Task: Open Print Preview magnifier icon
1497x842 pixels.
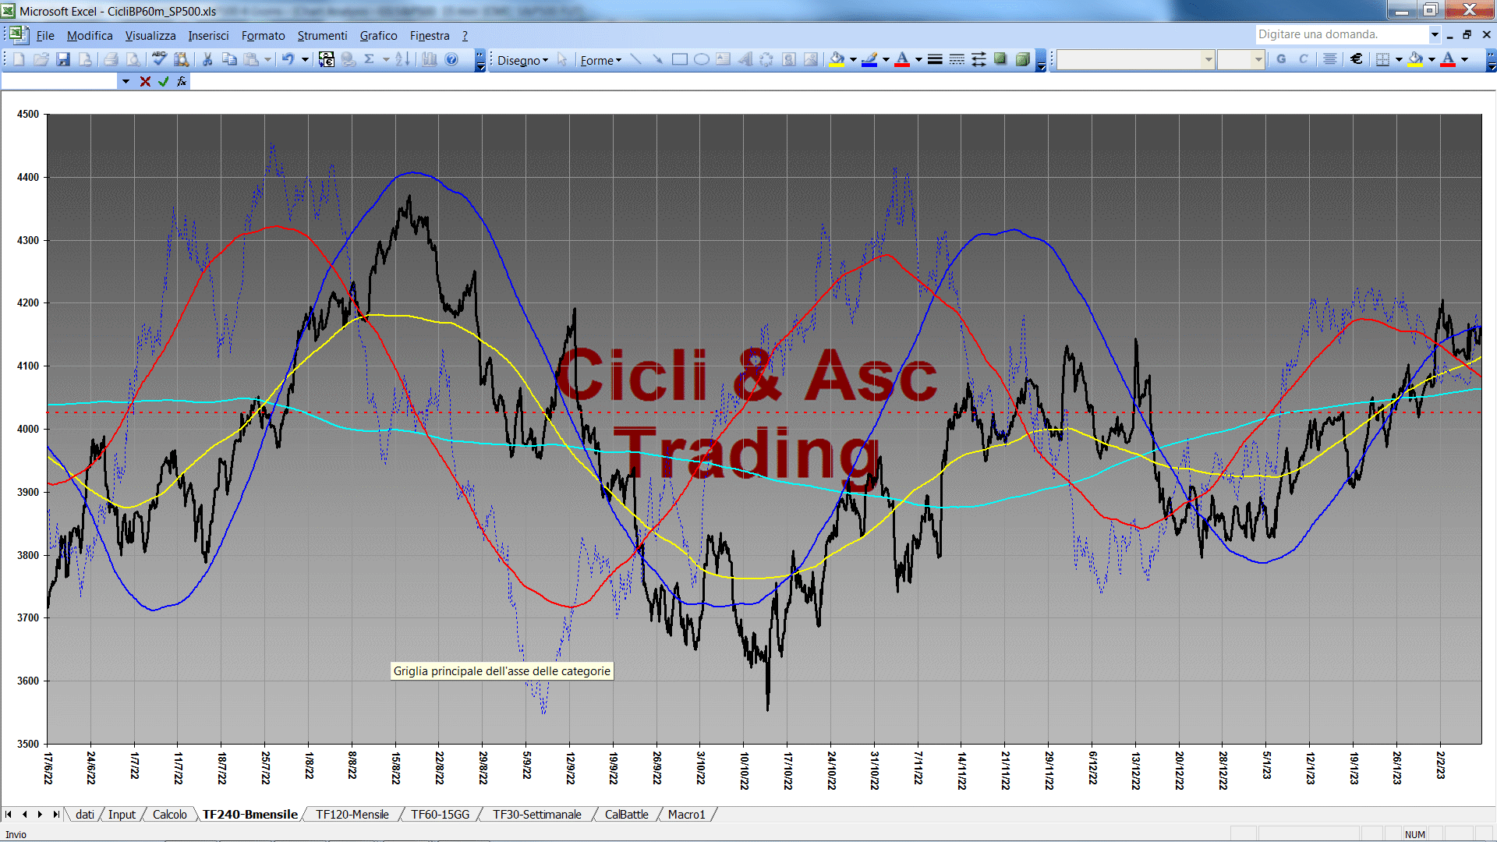Action: pyautogui.click(x=133, y=59)
